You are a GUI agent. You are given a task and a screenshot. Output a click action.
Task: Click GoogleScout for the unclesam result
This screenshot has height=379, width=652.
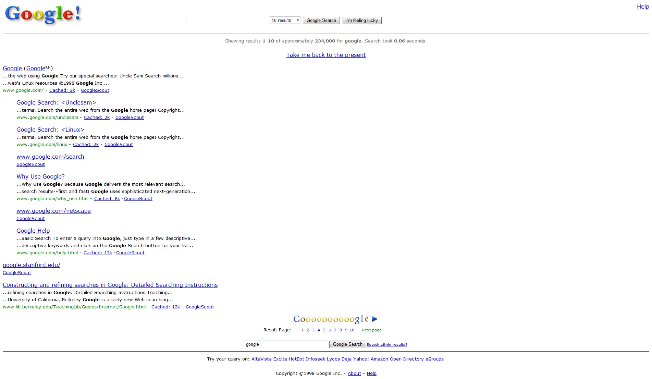click(130, 118)
